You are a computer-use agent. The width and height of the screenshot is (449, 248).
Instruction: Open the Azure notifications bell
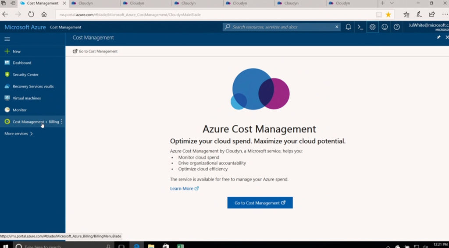[348, 27]
